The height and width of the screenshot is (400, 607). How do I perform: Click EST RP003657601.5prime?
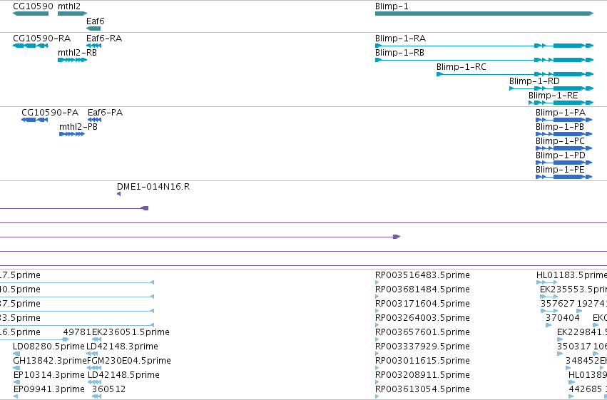point(422,332)
